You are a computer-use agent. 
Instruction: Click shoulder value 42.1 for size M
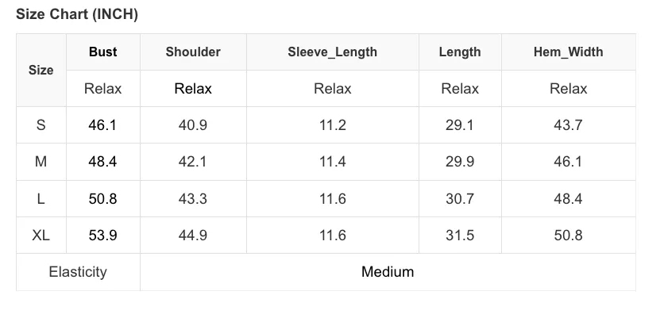[x=193, y=162]
